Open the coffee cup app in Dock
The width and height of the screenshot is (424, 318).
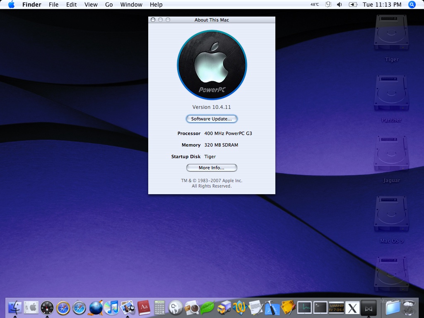192,308
